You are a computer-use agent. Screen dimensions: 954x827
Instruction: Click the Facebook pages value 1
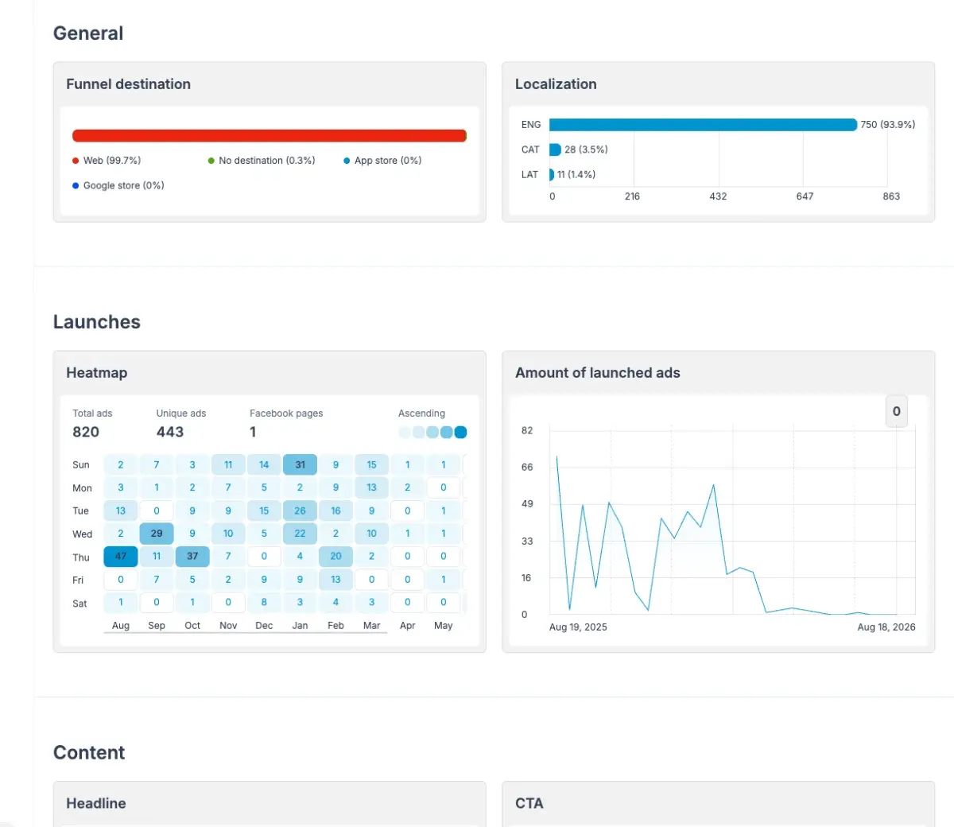pos(253,432)
